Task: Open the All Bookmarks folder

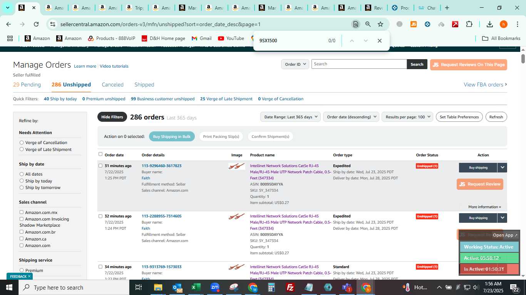Action: coord(501,38)
